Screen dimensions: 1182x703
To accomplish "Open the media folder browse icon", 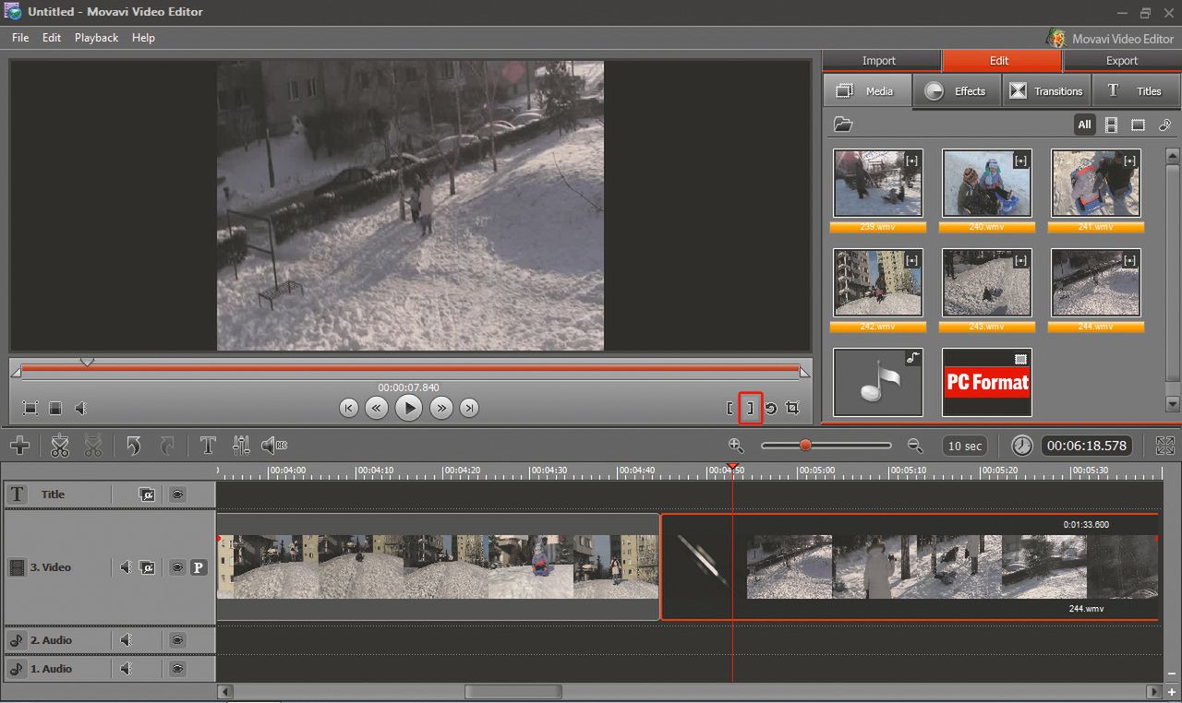I will tap(842, 125).
